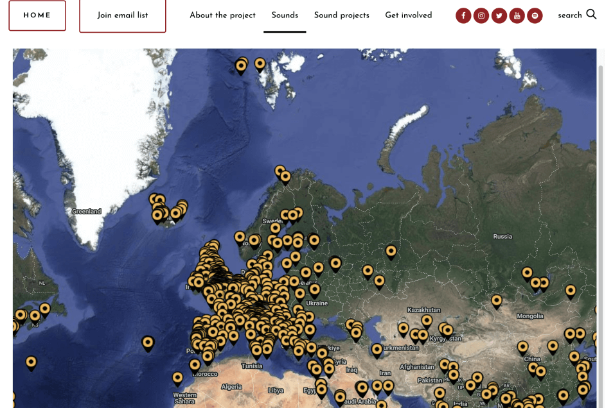Screen dimensions: 613x408
Task: Open the Spotify icon link
Action: coord(535,15)
